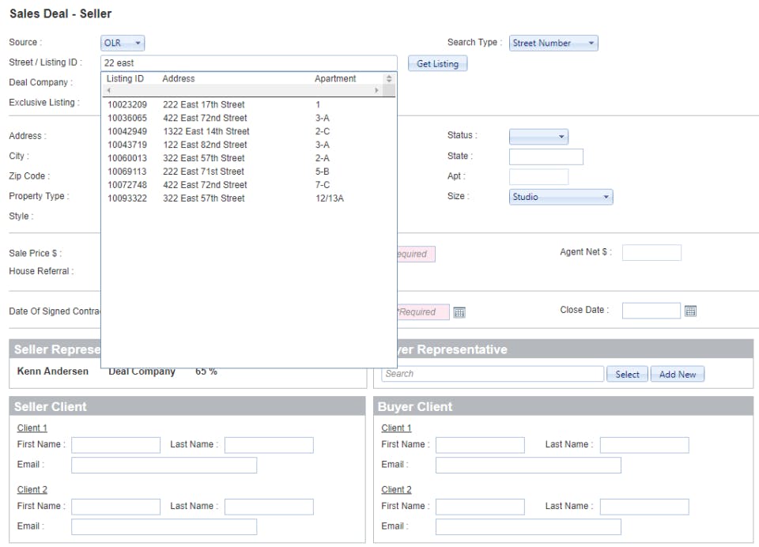Image resolution: width=759 pixels, height=547 pixels.
Task: Expand the Status dropdown
Action: pos(538,137)
